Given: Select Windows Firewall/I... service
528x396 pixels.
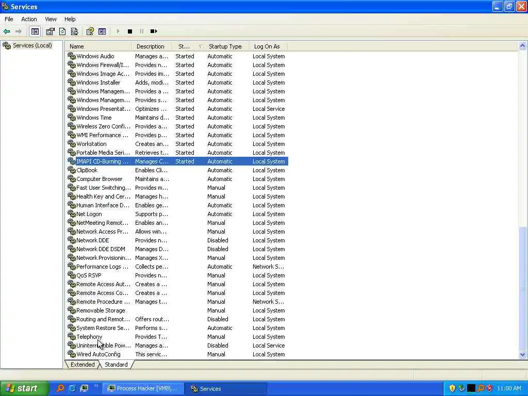Looking at the screenshot, I should [103, 65].
